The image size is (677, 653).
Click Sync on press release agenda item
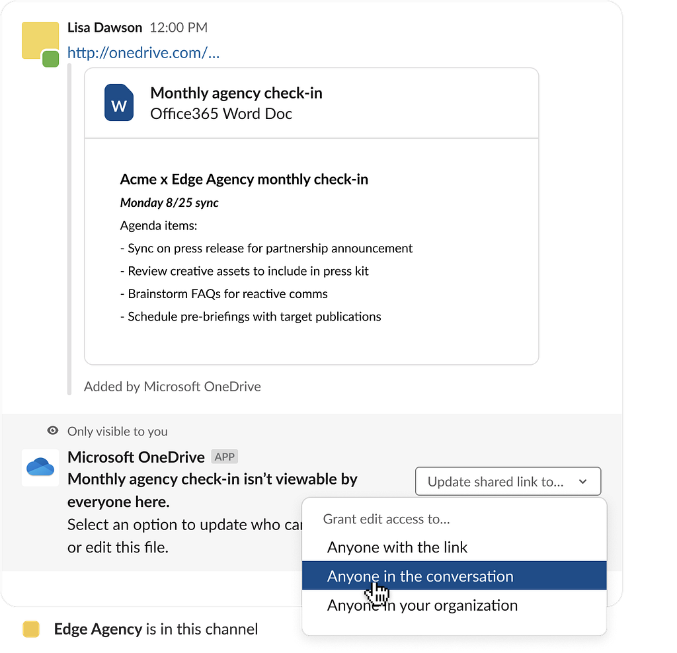266,249
